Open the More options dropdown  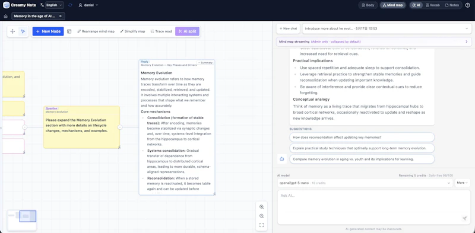463,183
